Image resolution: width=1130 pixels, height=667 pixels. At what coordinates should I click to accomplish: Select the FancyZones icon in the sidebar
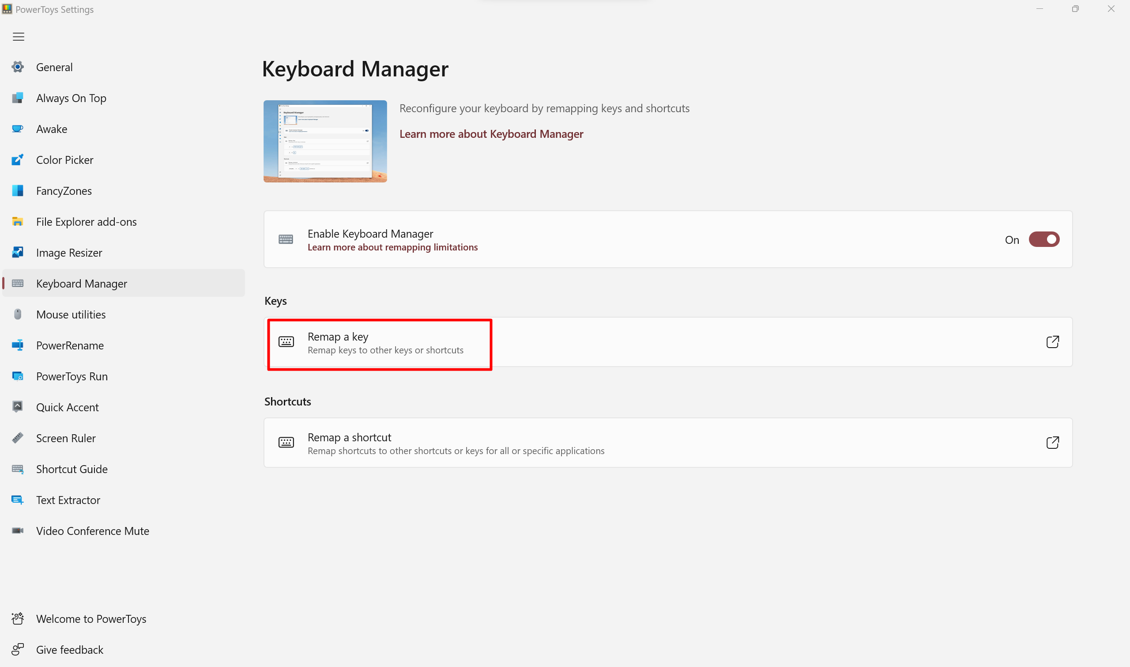pos(18,190)
